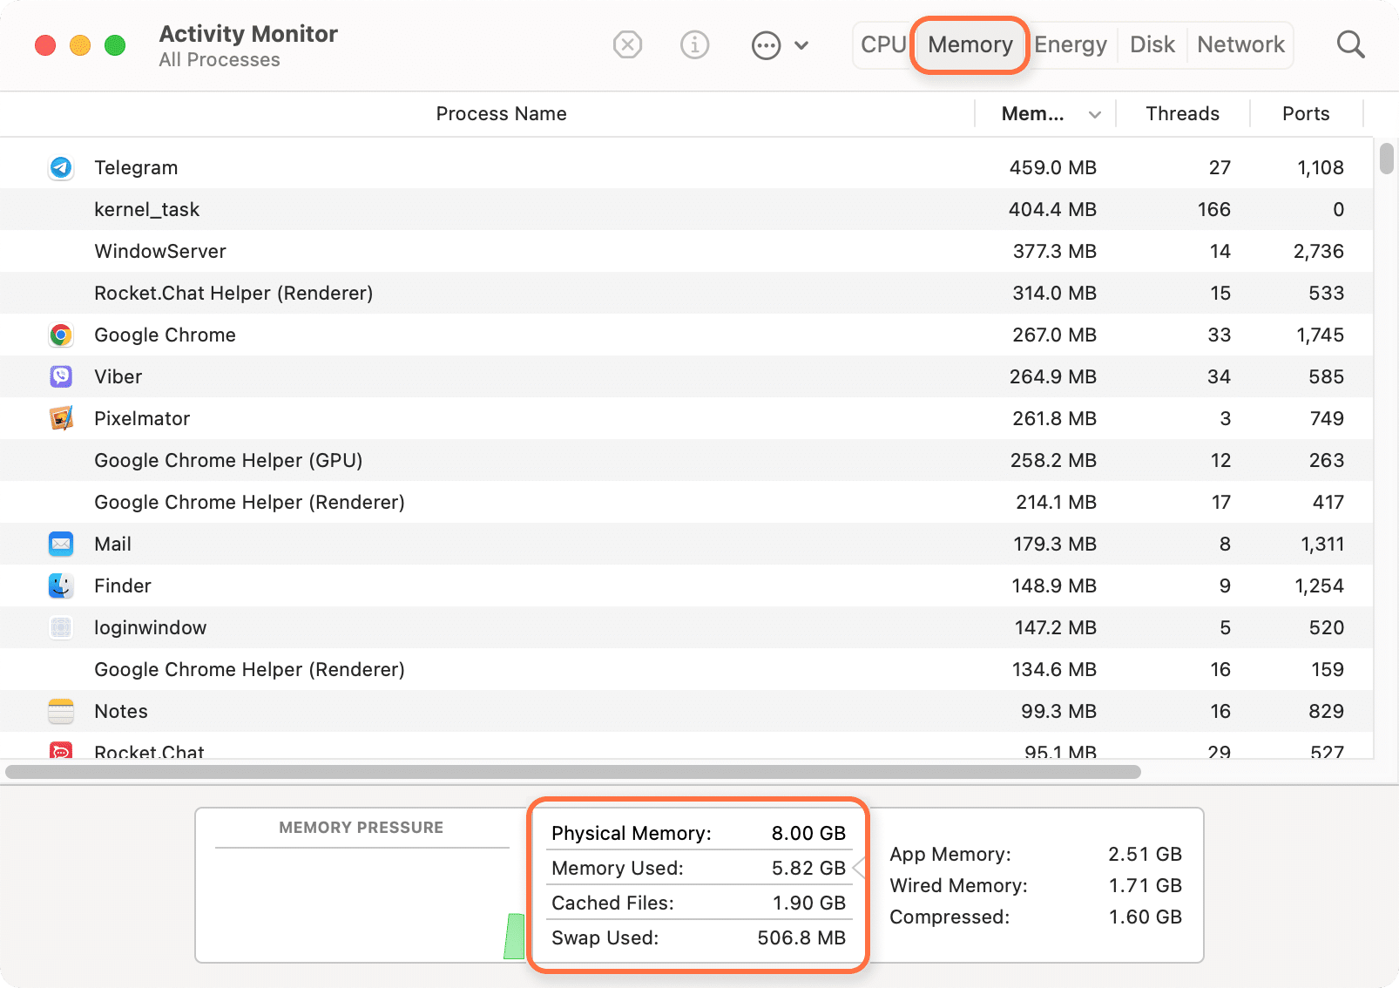Screen dimensions: 1399x988
Task: Click the Viber app icon
Action: pyautogui.click(x=61, y=376)
